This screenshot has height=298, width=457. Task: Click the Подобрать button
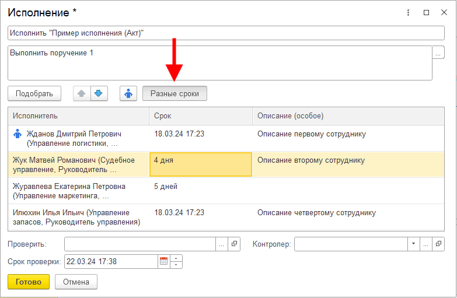tap(34, 93)
